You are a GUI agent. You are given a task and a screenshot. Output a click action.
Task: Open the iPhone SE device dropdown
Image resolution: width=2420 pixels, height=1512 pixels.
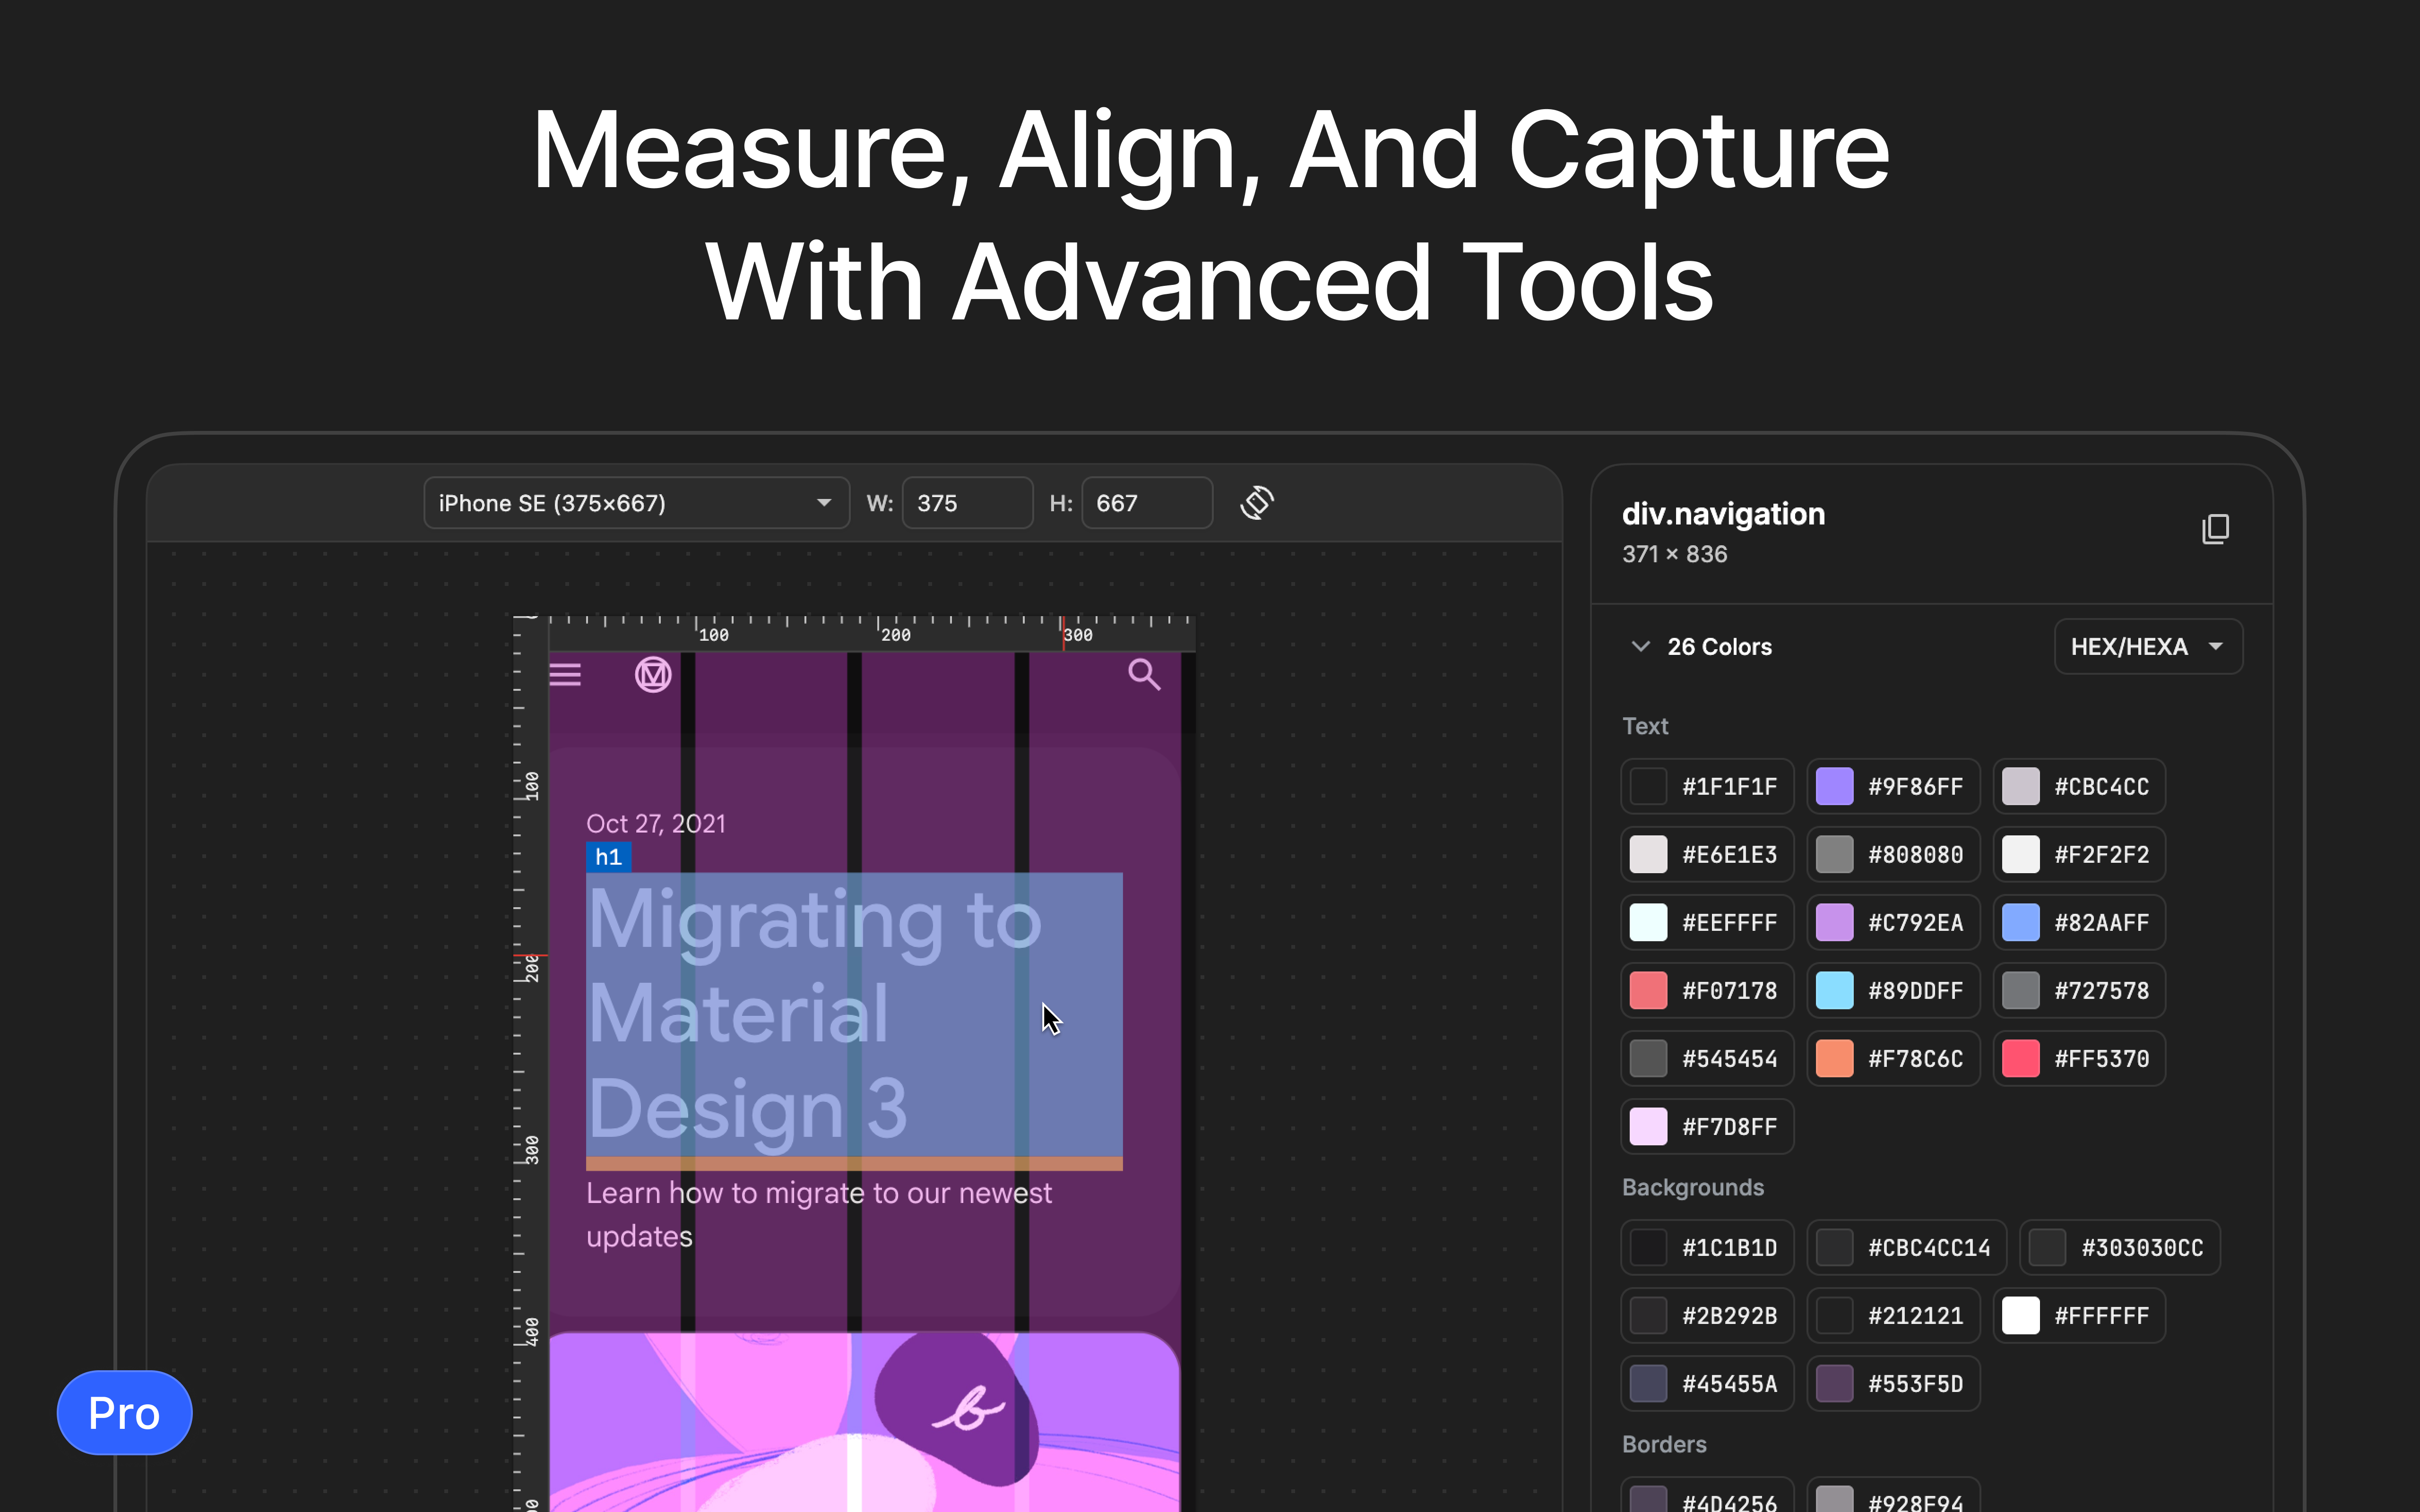point(636,503)
